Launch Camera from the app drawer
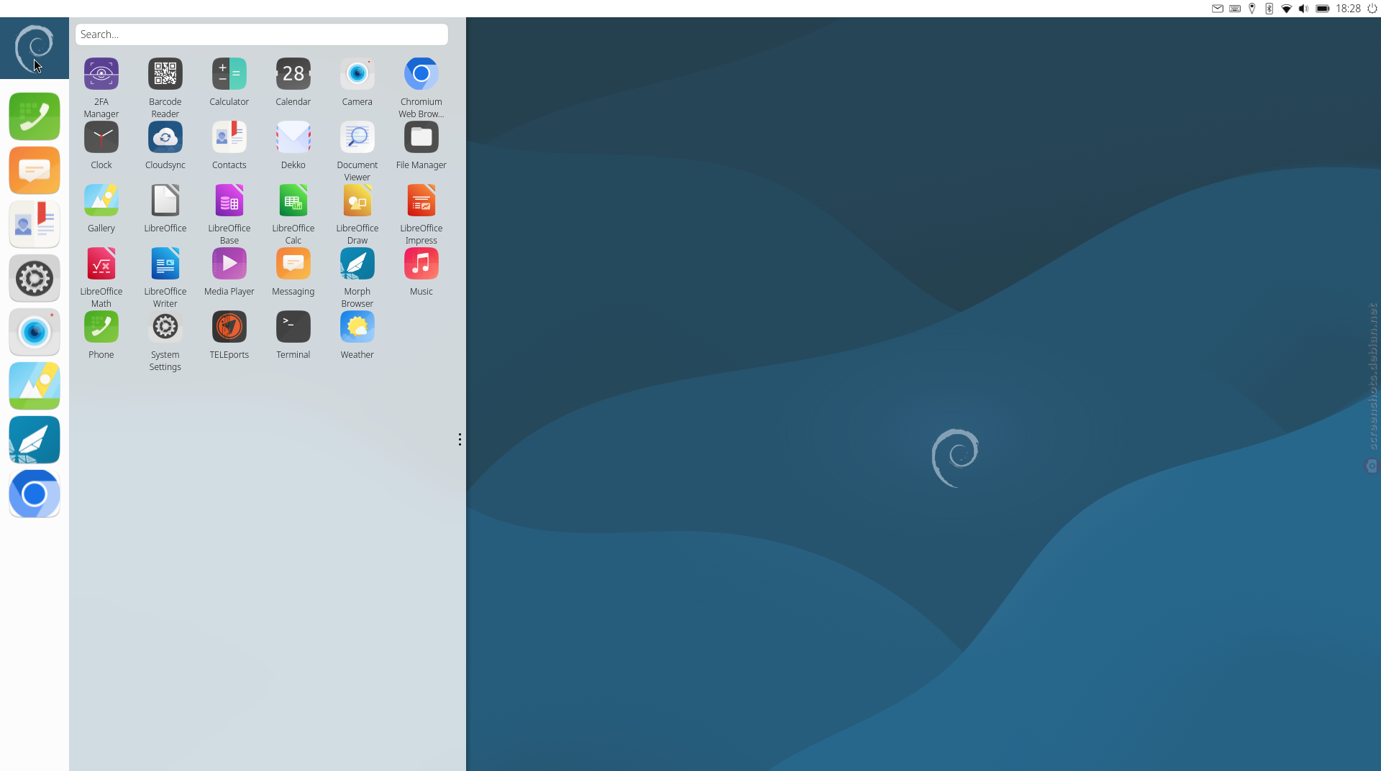This screenshot has height=771, width=1381. pos(357,74)
